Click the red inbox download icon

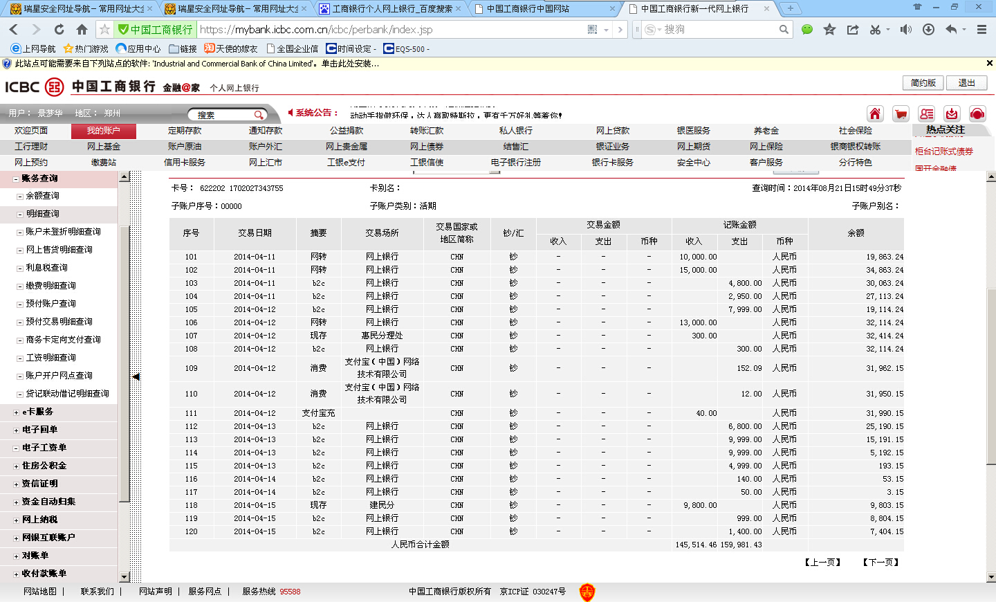[952, 114]
